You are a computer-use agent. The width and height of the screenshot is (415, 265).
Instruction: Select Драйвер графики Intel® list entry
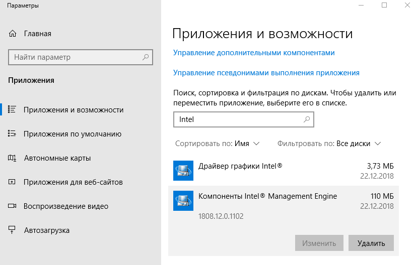[x=284, y=171]
